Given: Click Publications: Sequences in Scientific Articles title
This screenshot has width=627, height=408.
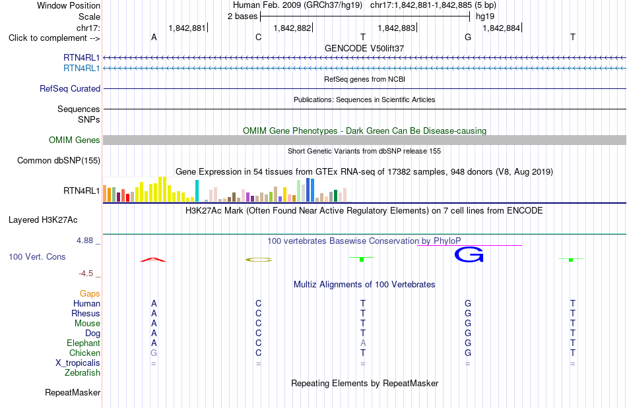Looking at the screenshot, I should tap(364, 100).
